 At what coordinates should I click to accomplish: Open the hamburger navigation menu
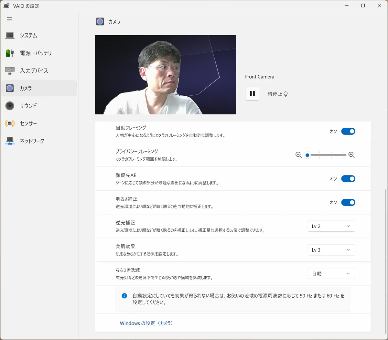click(x=9, y=19)
